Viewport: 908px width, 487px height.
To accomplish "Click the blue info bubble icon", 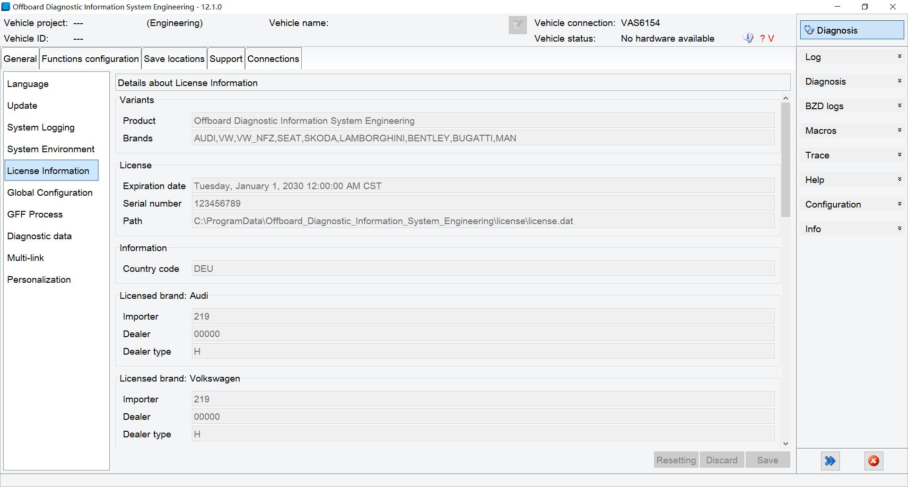I will pos(748,38).
